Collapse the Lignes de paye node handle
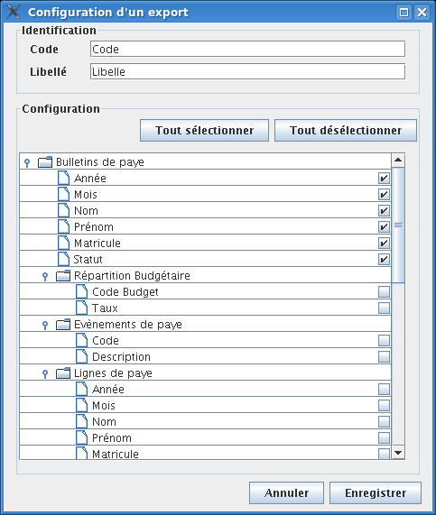Viewport: 436px width, 515px height. pos(45,373)
